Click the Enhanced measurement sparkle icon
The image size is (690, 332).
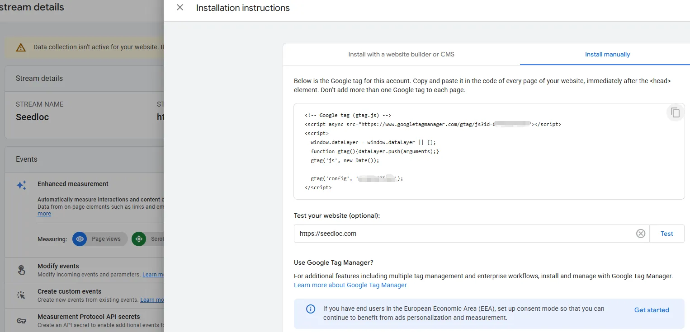click(x=21, y=185)
